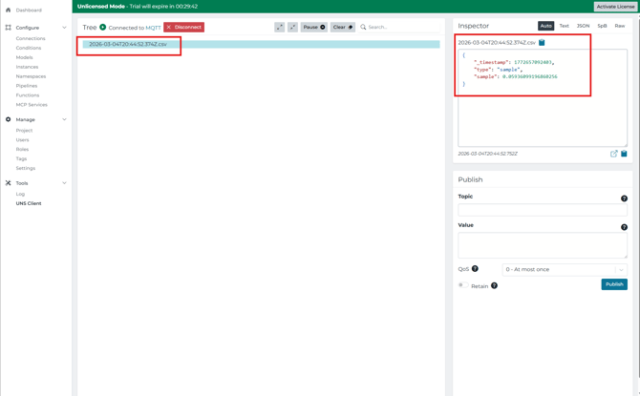Expand all tree nodes icon
Viewport: 640px width, 396px height.
pos(279,27)
